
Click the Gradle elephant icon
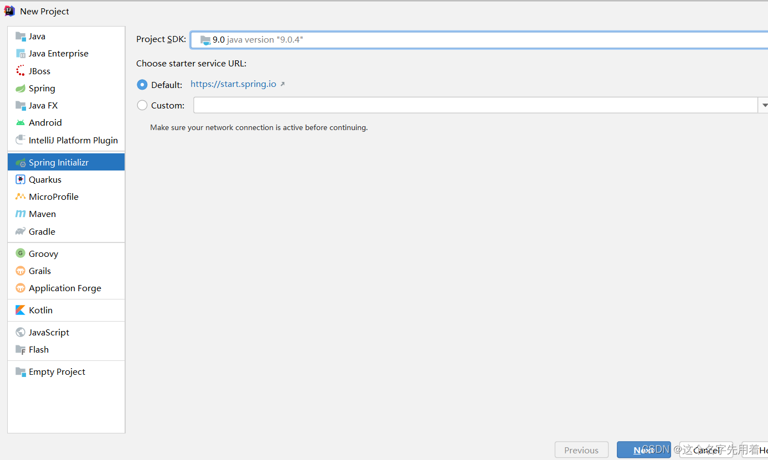point(20,231)
